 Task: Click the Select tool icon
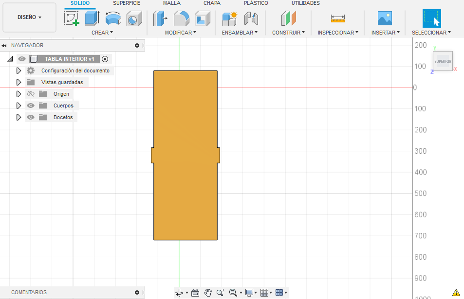coord(431,18)
